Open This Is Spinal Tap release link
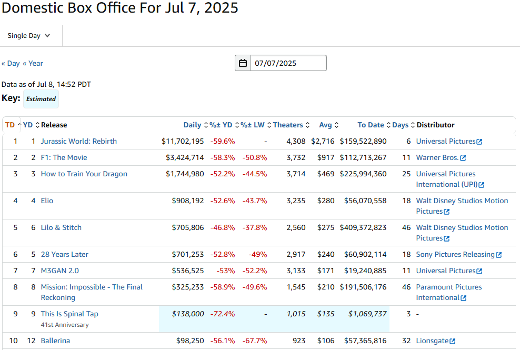The width and height of the screenshot is (520, 350). pyautogui.click(x=69, y=314)
